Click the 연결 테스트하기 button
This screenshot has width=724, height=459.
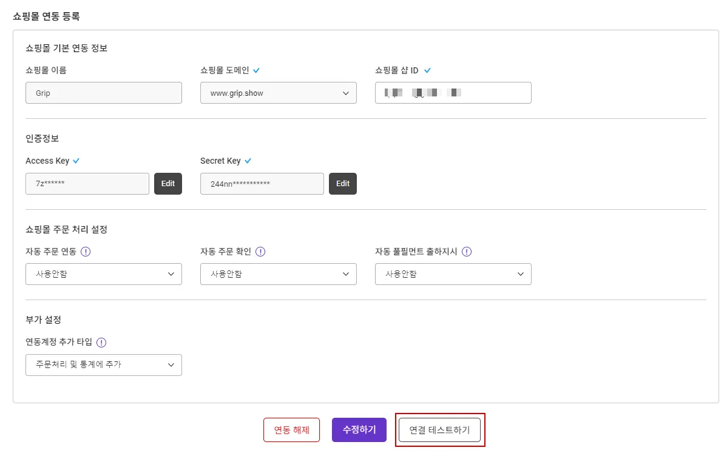pyautogui.click(x=439, y=430)
